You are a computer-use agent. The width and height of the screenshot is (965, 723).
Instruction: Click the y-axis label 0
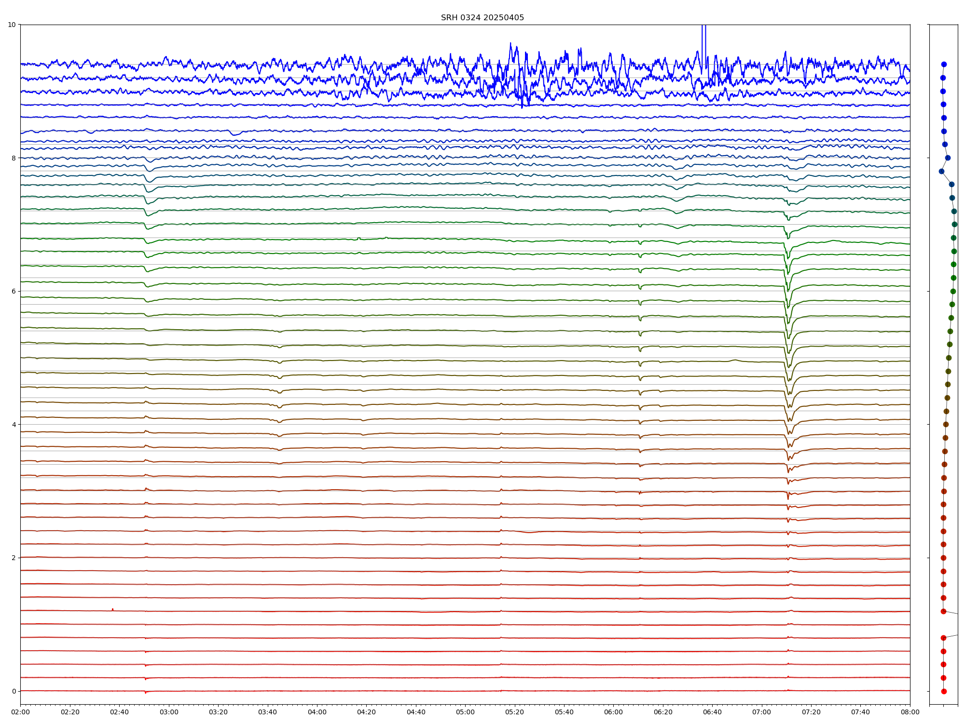pos(14,691)
